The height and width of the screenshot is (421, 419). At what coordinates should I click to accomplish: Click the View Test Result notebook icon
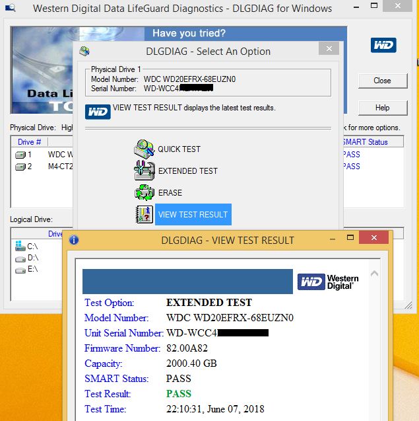click(145, 214)
